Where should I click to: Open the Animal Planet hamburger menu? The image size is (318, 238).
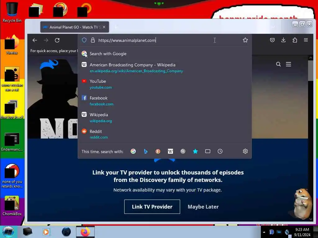click(288, 64)
